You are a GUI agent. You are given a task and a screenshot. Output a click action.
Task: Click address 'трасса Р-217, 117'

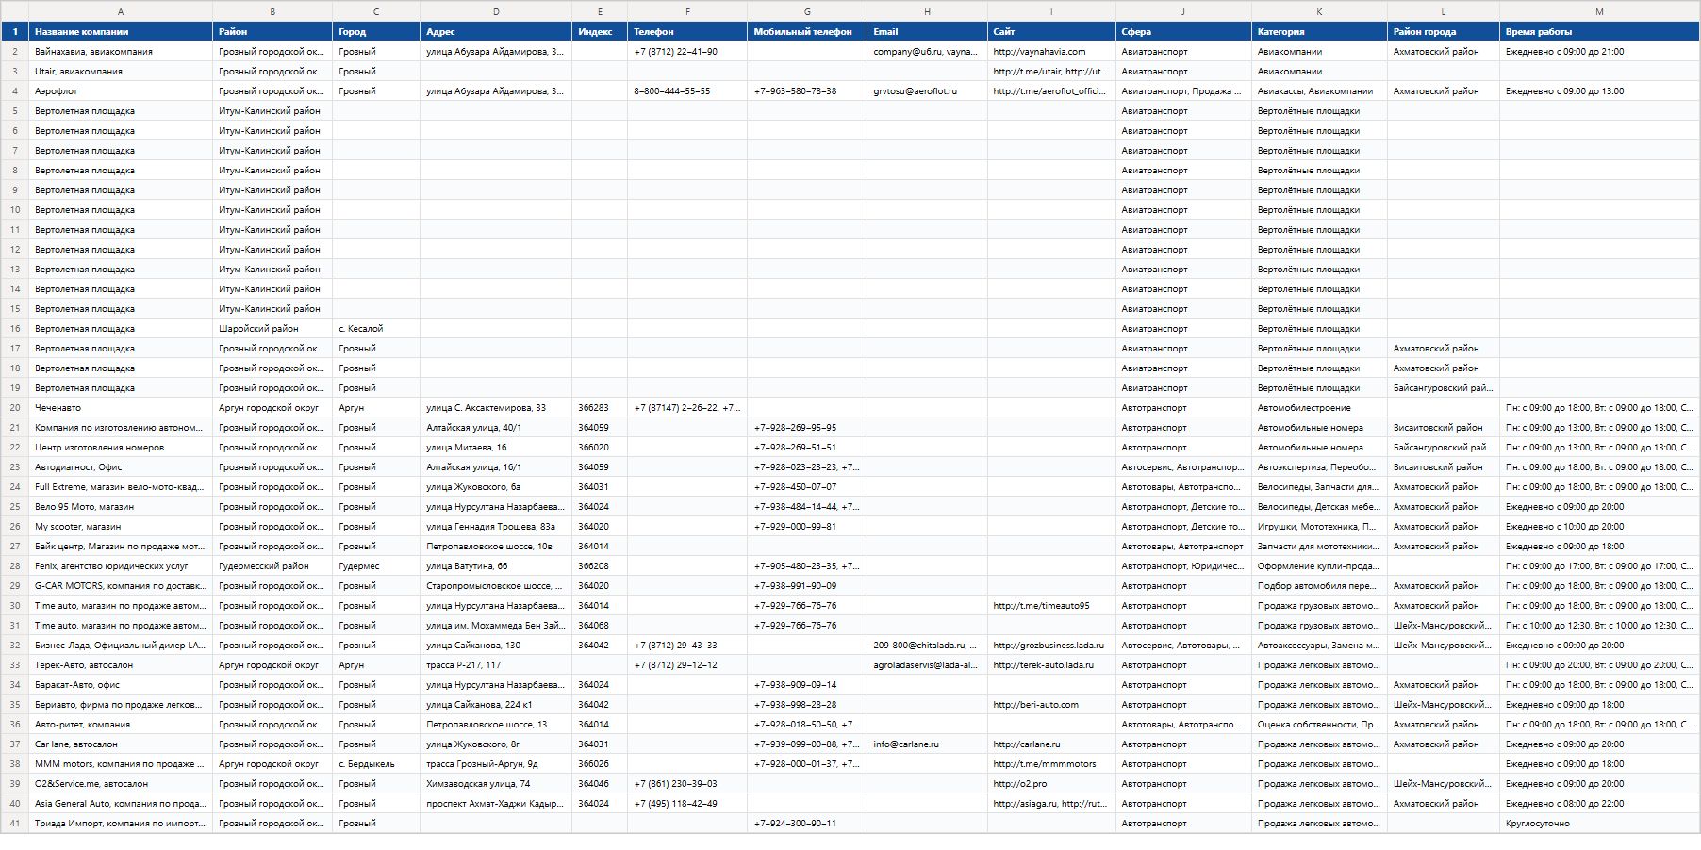496,665
